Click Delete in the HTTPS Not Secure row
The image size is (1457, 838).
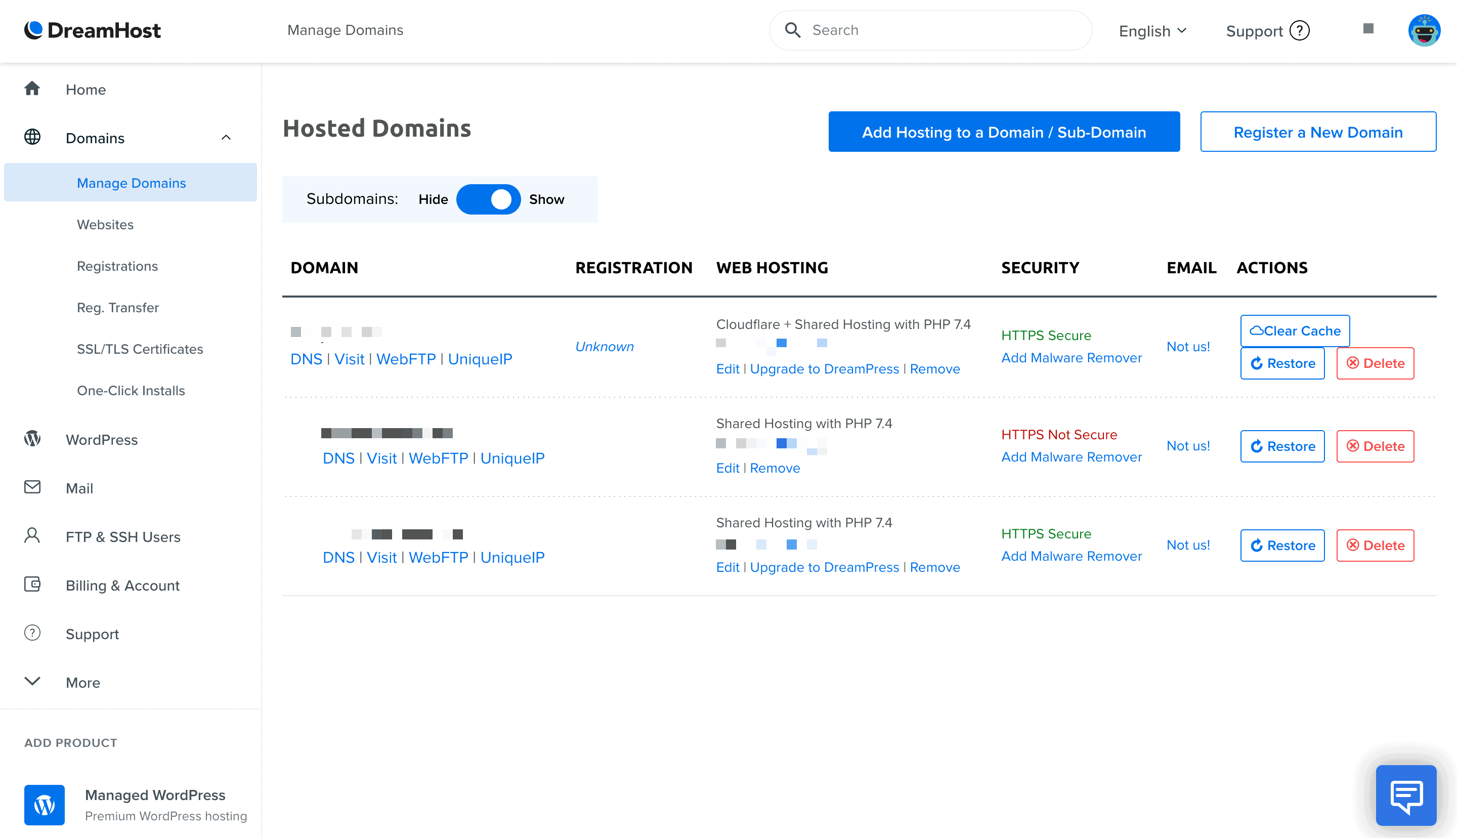[1376, 446]
